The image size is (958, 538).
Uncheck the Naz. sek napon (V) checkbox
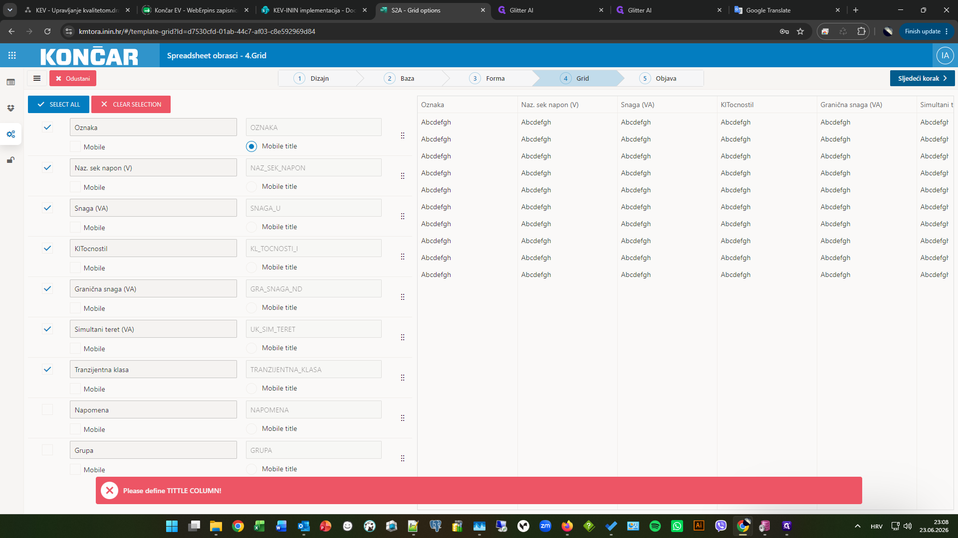point(47,167)
